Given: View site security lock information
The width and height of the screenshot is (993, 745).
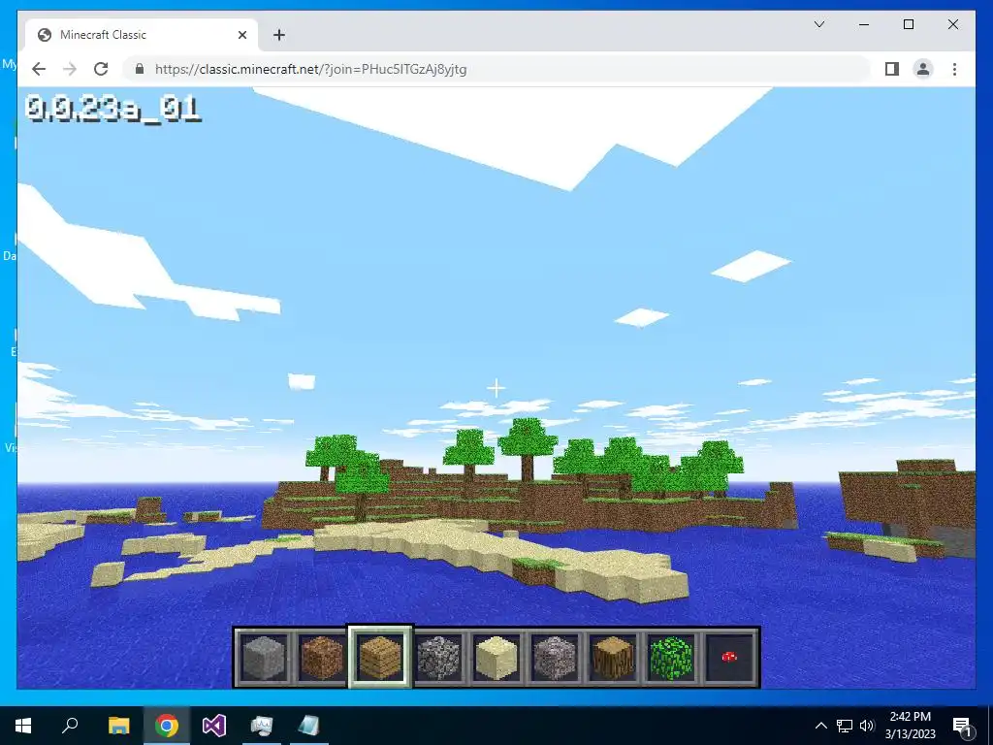Looking at the screenshot, I should [140, 69].
